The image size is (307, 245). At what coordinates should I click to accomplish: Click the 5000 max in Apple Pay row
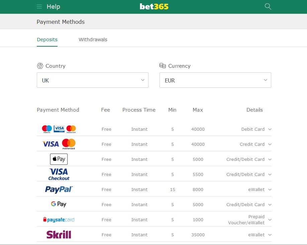(x=198, y=160)
